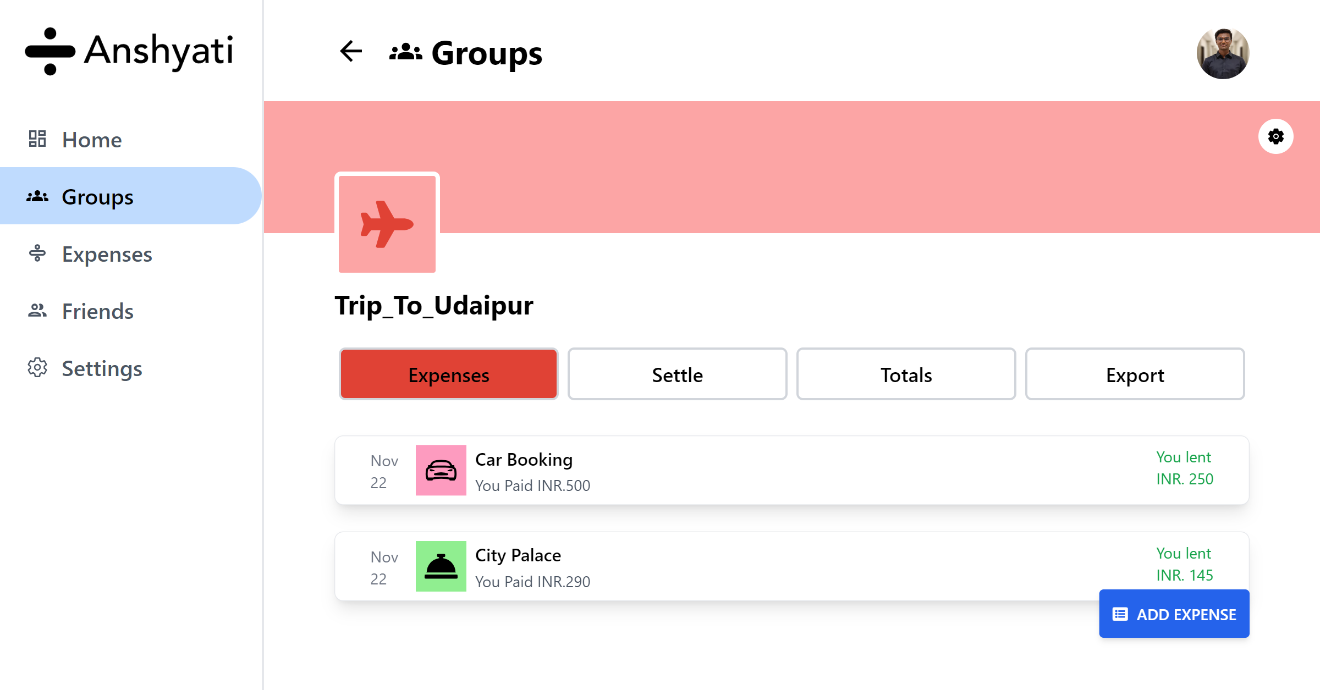This screenshot has width=1320, height=690.
Task: Switch to the Settle tab
Action: (x=677, y=374)
